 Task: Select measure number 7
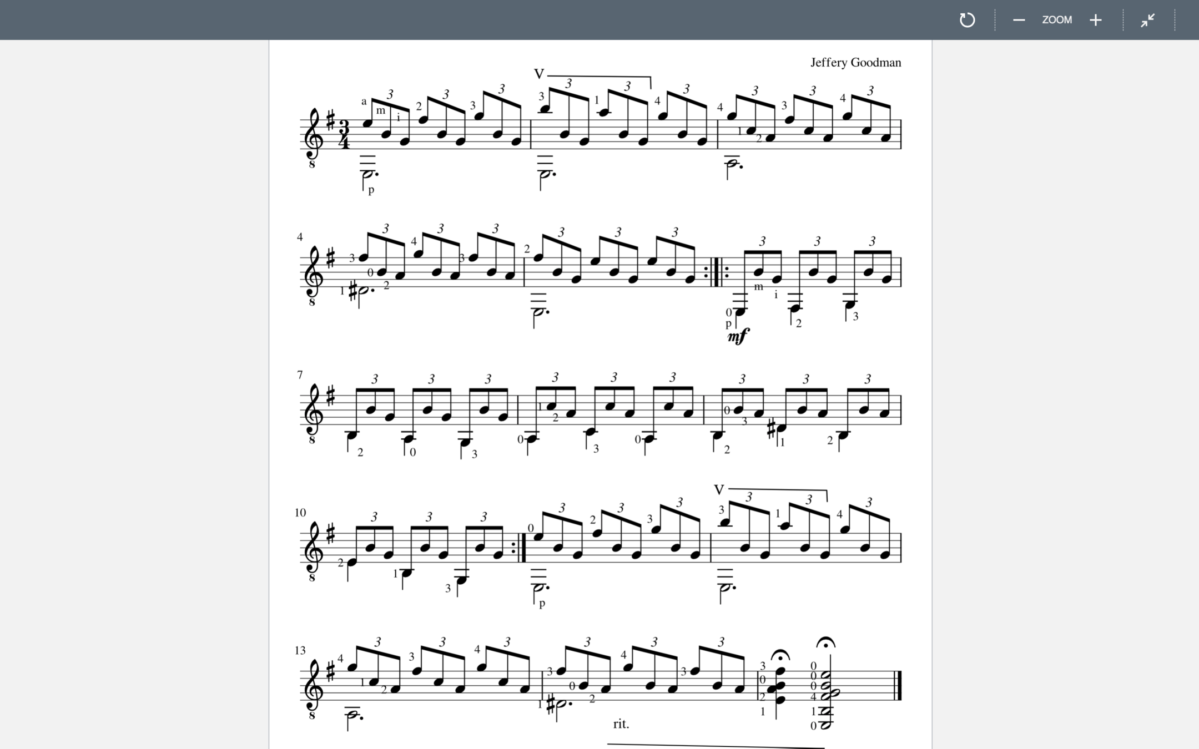(300, 375)
